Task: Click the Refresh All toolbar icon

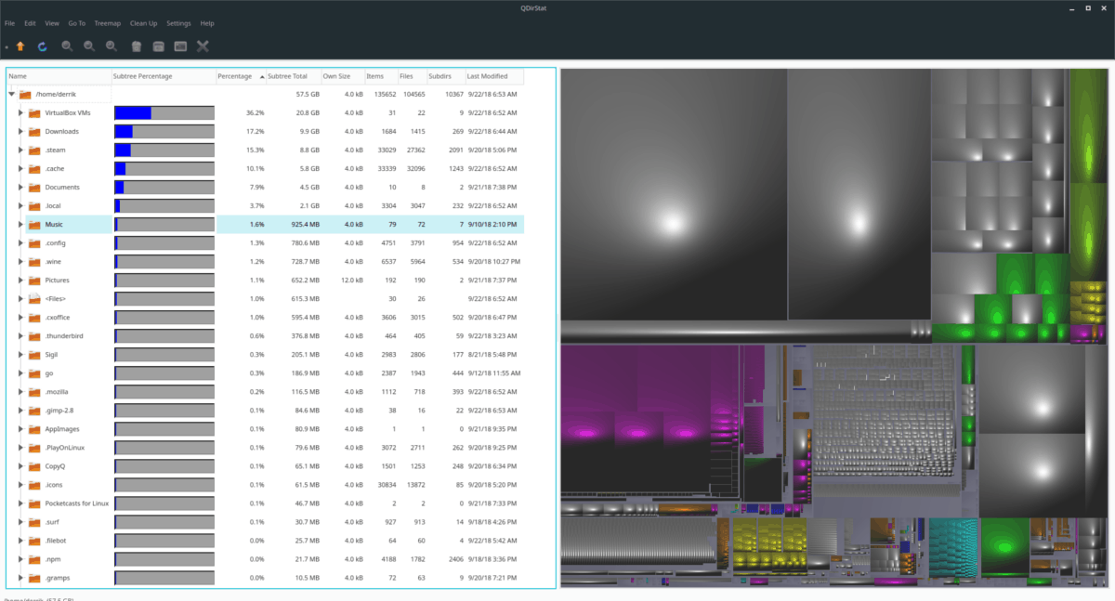Action: tap(42, 46)
